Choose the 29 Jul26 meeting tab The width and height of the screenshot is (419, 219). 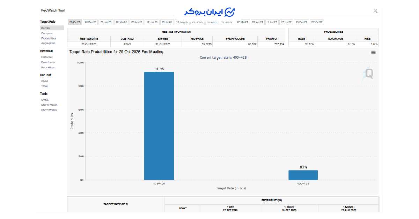click(x=167, y=22)
